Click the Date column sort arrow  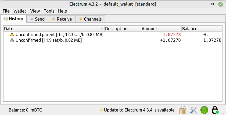(102, 29)
